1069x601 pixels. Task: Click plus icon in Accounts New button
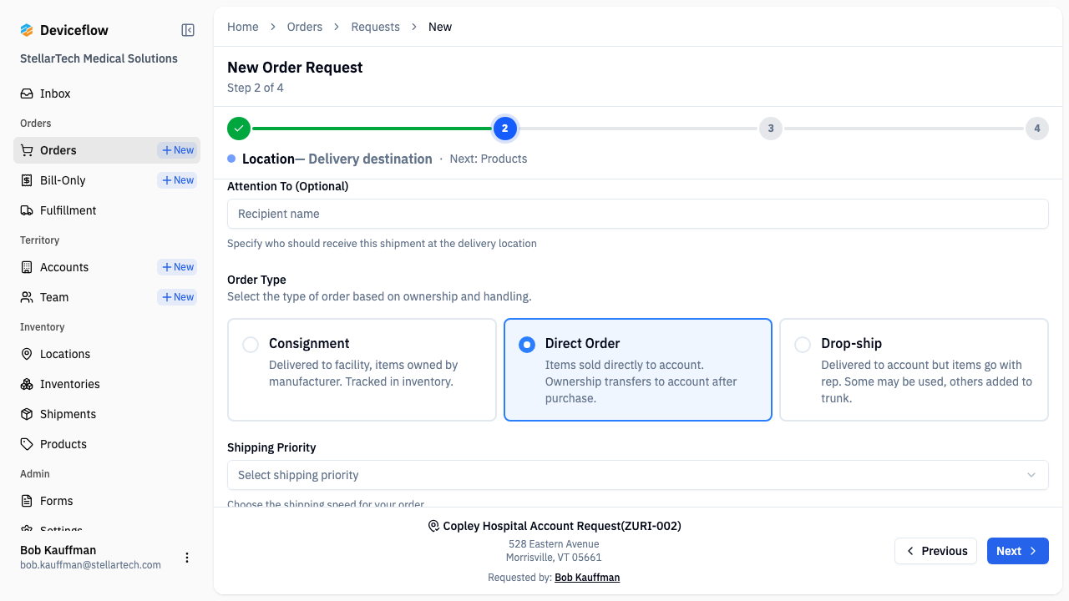pyautogui.click(x=166, y=267)
